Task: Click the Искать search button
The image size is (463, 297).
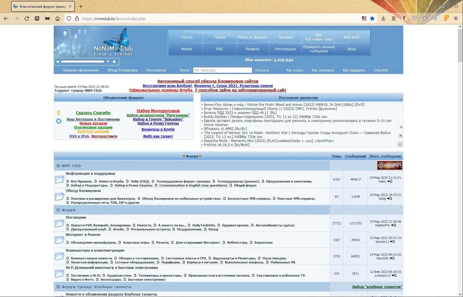Action: [x=262, y=70]
